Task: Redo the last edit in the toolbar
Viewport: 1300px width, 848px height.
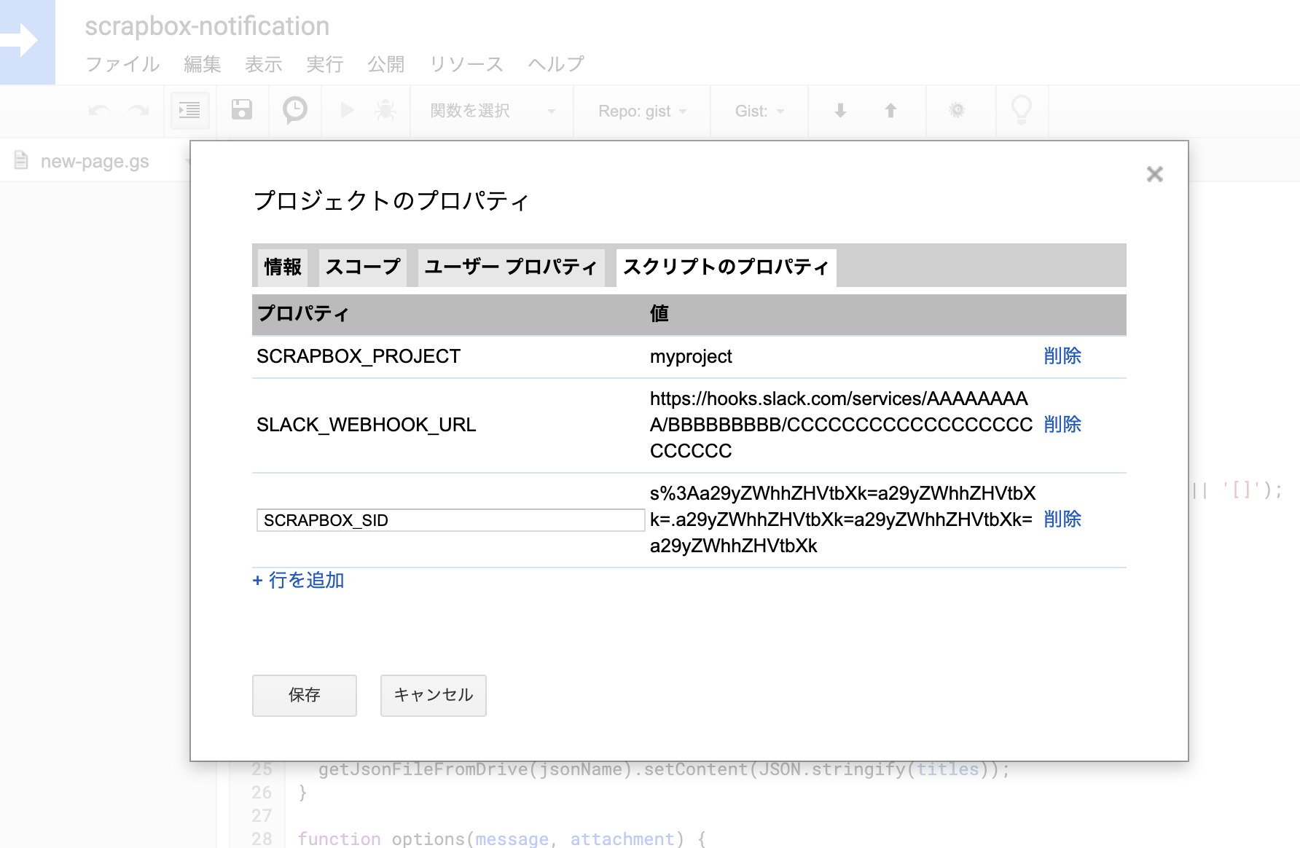Action: (138, 111)
